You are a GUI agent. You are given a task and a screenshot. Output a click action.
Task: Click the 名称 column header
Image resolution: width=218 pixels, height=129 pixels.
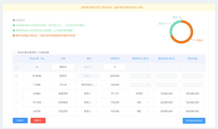click(63, 58)
